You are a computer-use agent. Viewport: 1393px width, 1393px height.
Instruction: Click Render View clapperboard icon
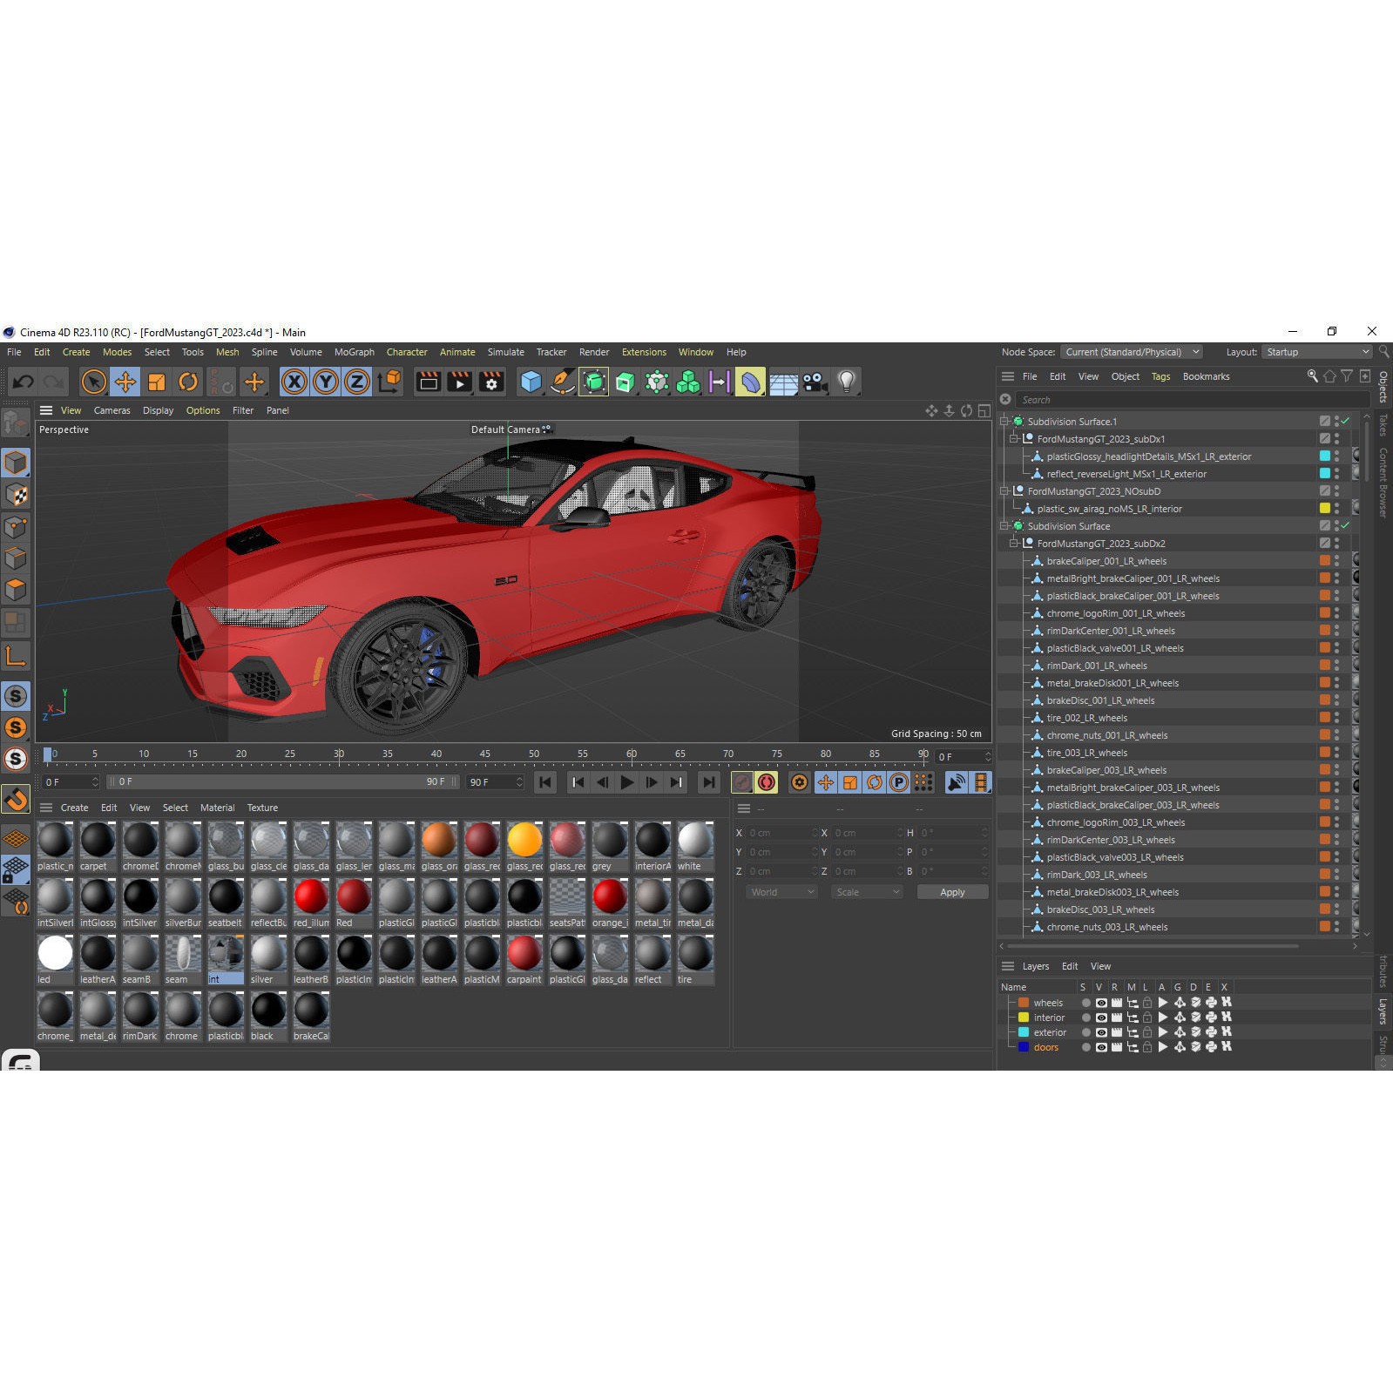(429, 382)
